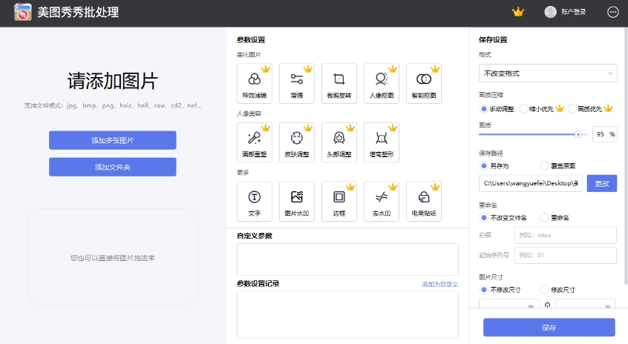Open the 裁剪旋转 crop and rotate tool
628x344 pixels.
coord(339,84)
